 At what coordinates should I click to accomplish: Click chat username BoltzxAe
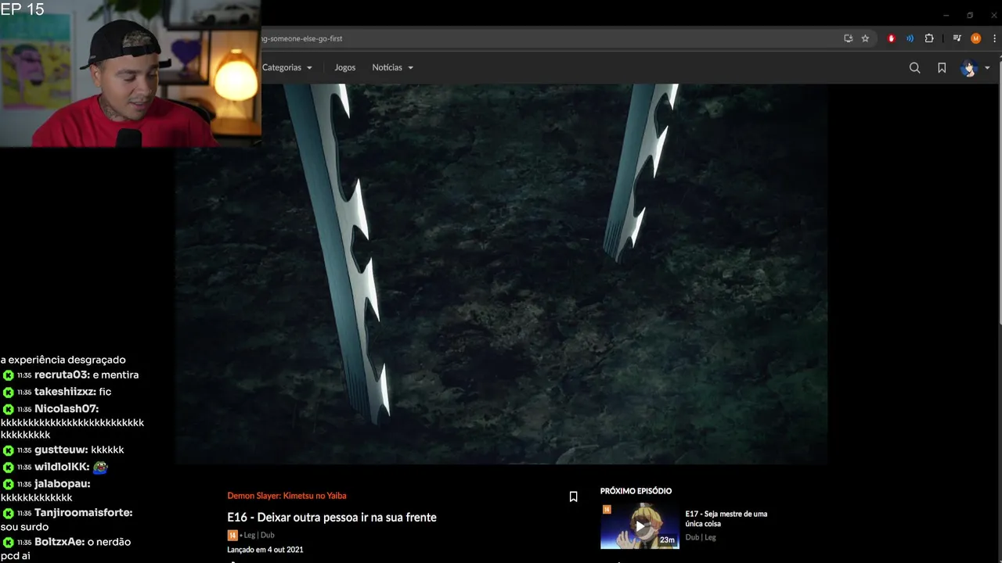point(59,542)
